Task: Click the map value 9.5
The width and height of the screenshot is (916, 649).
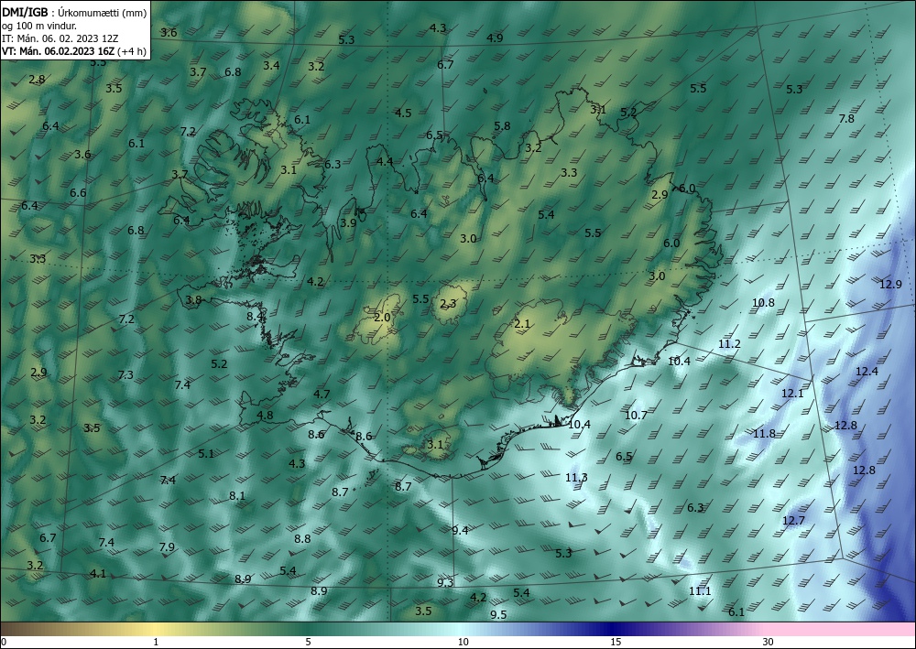Action: click(498, 614)
